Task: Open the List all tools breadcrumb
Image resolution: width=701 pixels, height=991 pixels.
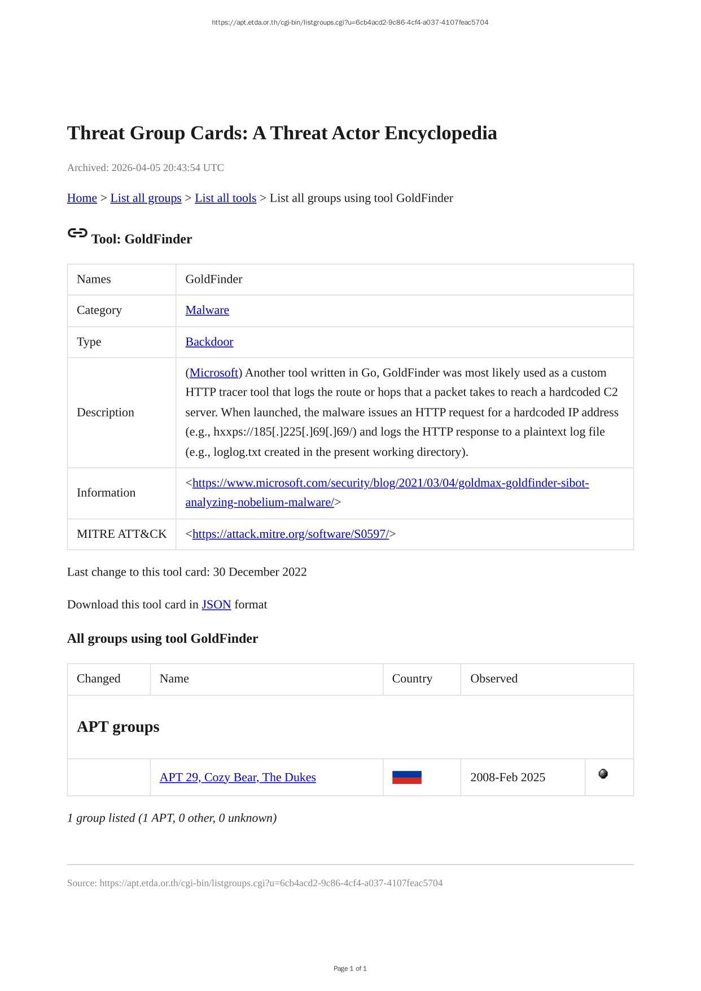Action: (x=225, y=198)
